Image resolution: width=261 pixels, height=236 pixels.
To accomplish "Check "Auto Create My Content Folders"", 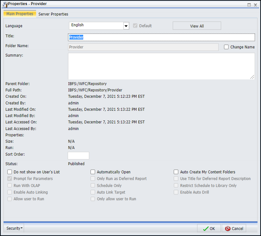I will click(x=176, y=172).
